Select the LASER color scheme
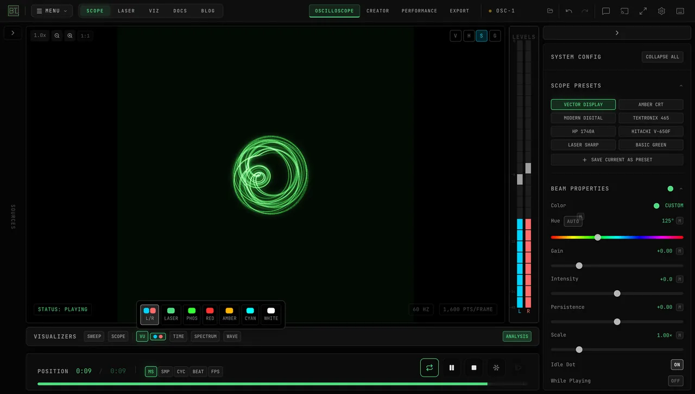The image size is (695, 394). click(x=171, y=314)
